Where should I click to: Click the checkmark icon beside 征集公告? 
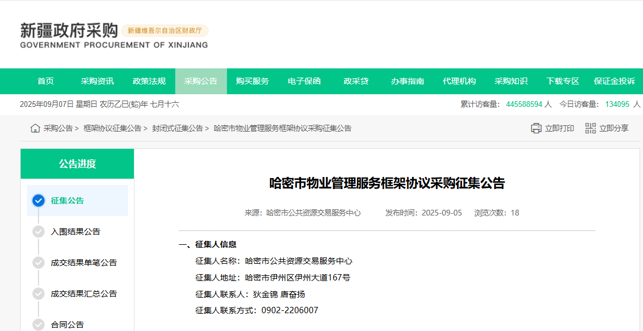tap(37, 201)
